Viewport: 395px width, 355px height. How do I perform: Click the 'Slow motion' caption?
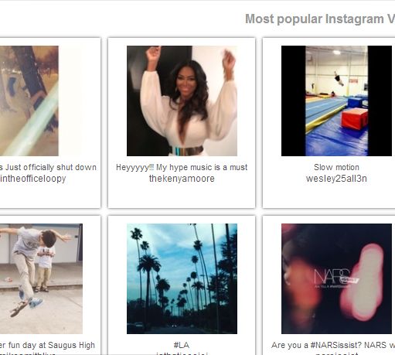(336, 167)
